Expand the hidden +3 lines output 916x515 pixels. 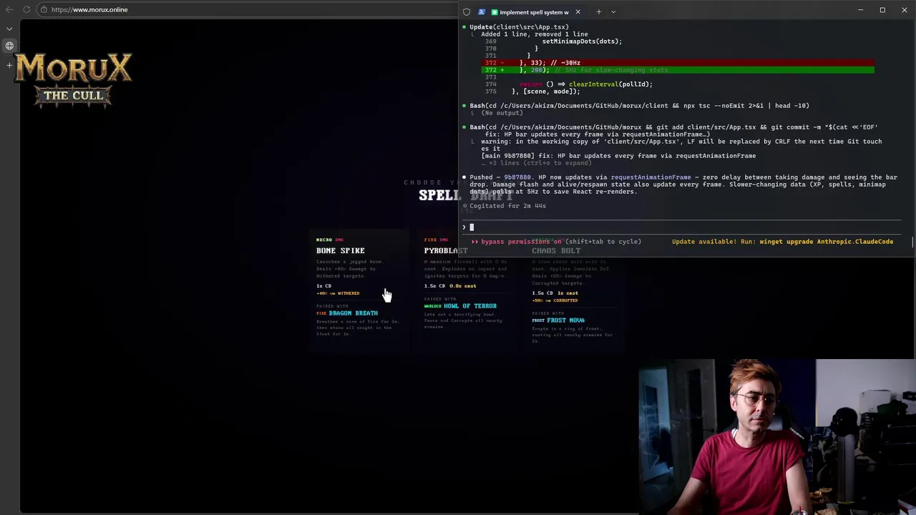coord(537,163)
